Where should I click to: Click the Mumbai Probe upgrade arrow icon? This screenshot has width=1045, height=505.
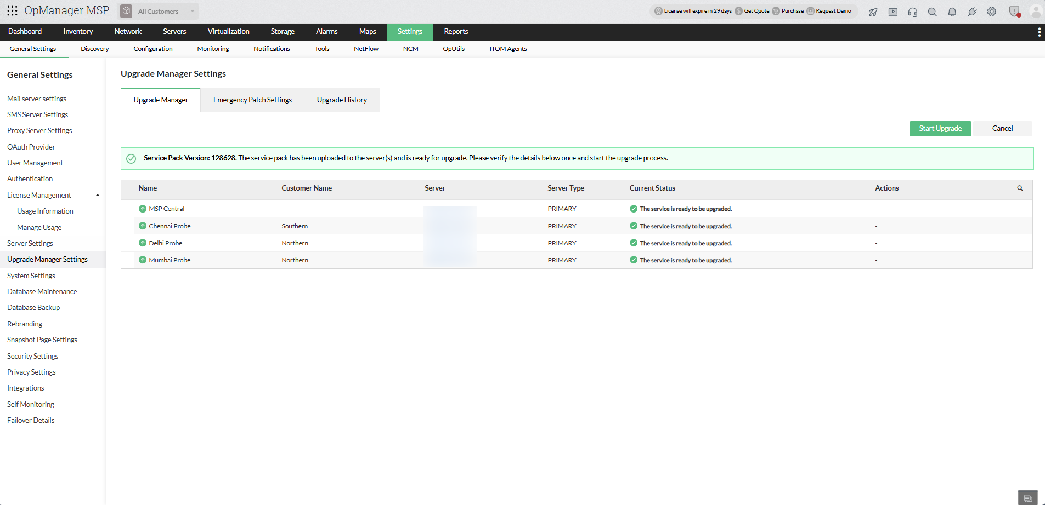click(x=143, y=260)
